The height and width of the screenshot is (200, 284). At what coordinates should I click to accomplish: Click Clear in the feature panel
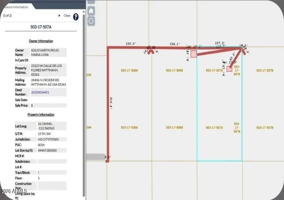pyautogui.click(x=67, y=16)
